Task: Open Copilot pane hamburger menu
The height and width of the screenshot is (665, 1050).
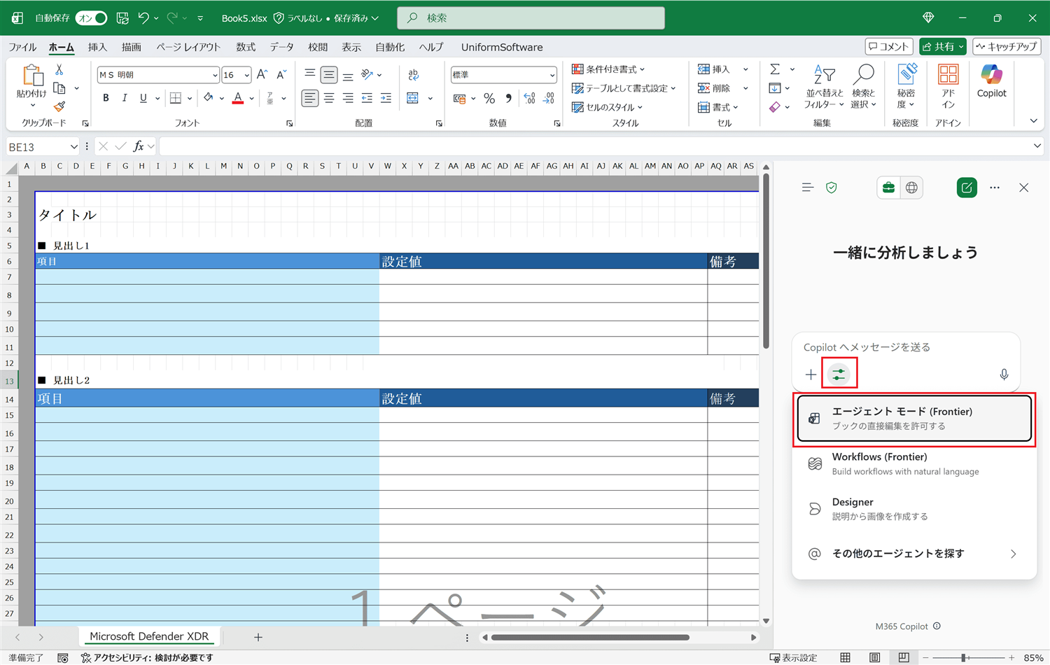Action: point(808,188)
